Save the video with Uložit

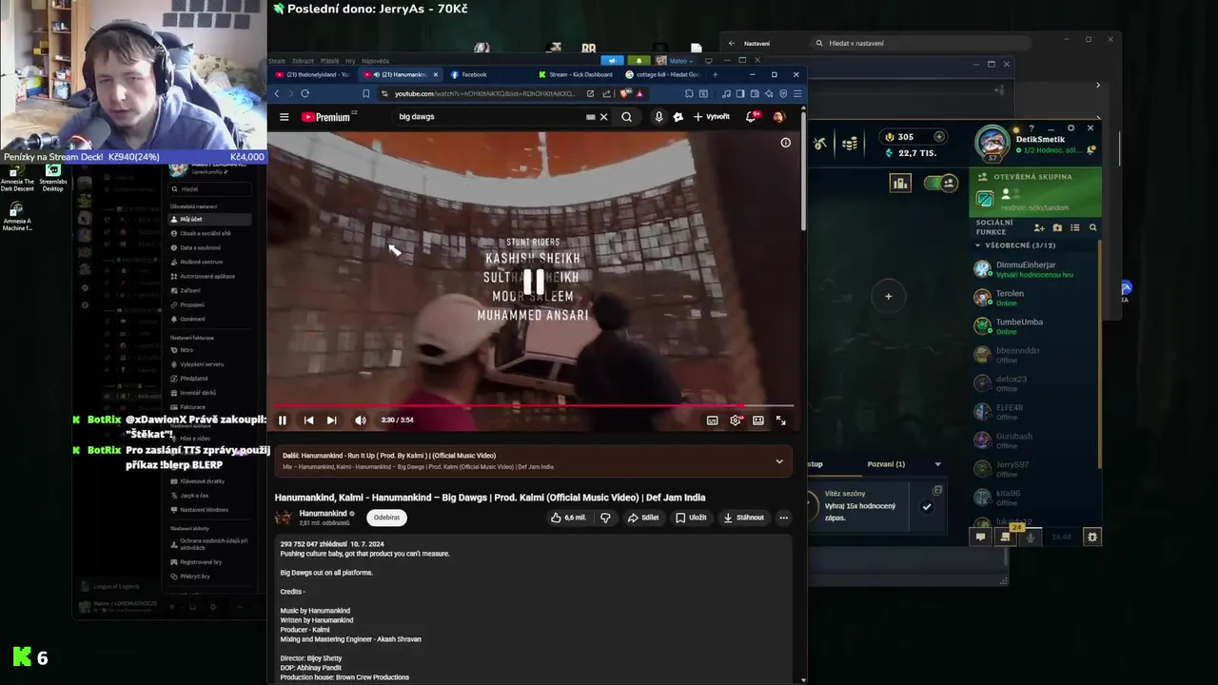point(691,518)
